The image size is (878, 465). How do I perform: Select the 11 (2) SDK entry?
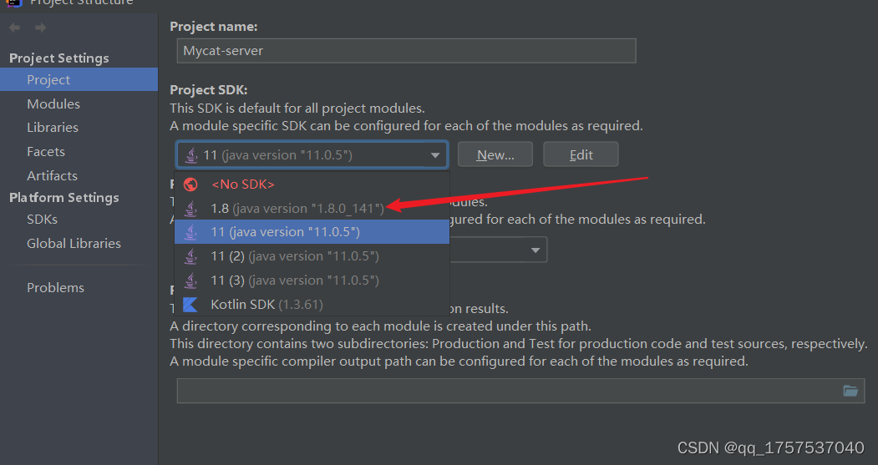tap(312, 255)
